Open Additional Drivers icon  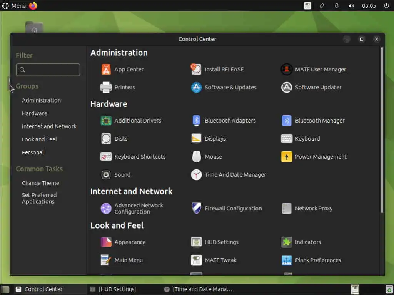pyautogui.click(x=106, y=121)
